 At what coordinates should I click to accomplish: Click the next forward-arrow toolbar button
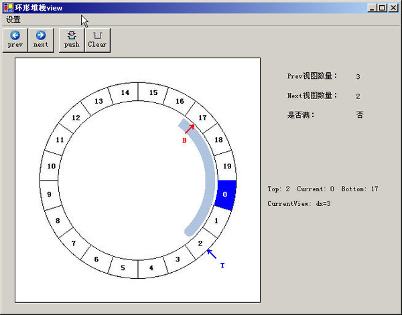(41, 39)
